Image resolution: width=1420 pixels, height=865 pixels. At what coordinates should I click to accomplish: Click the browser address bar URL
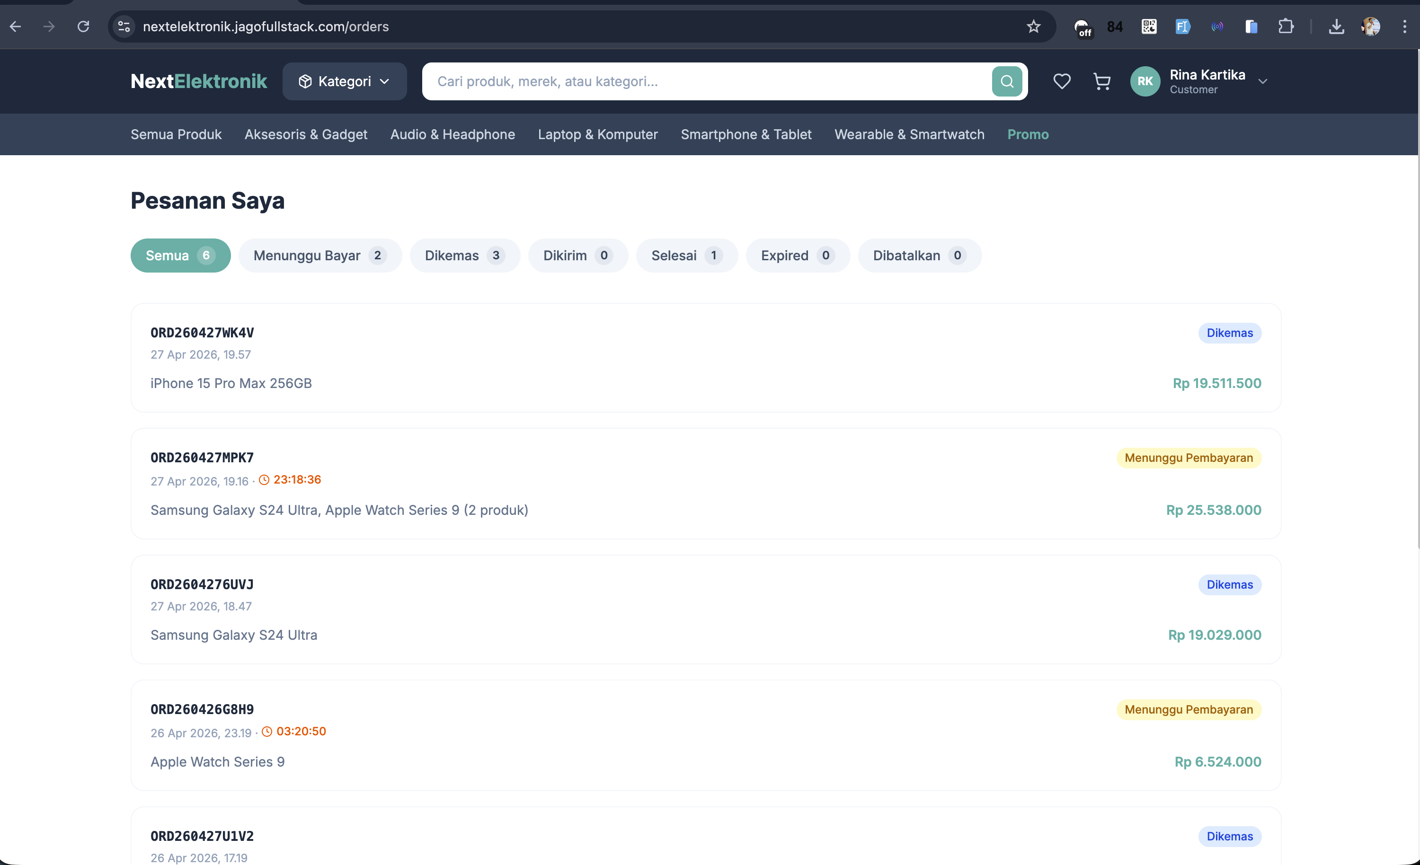(x=266, y=26)
